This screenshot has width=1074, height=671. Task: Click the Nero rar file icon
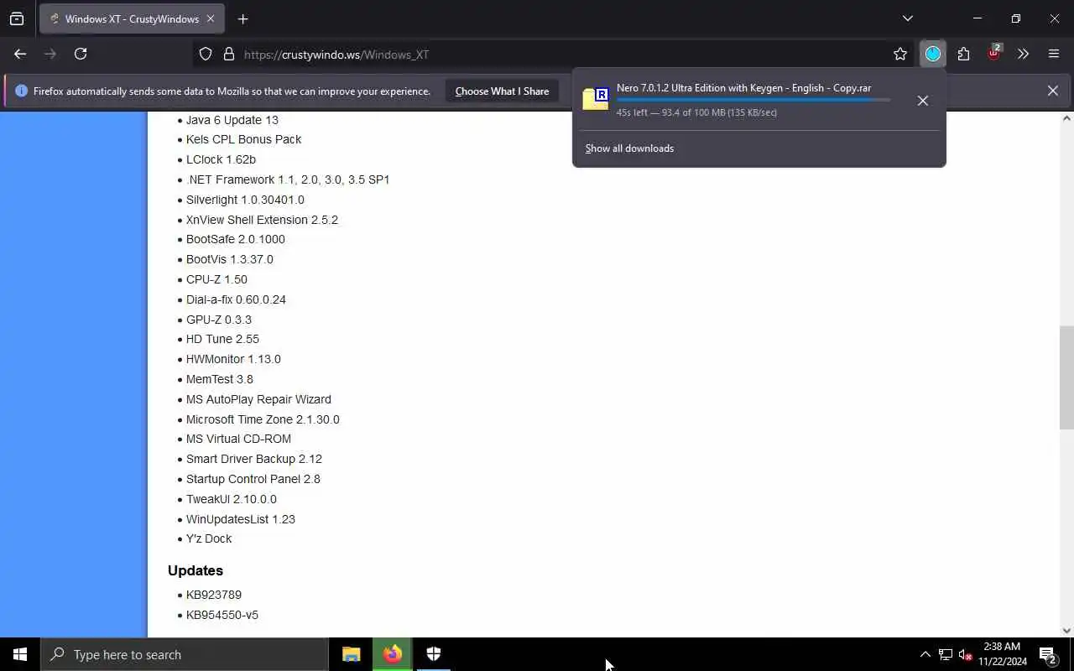coord(595,99)
